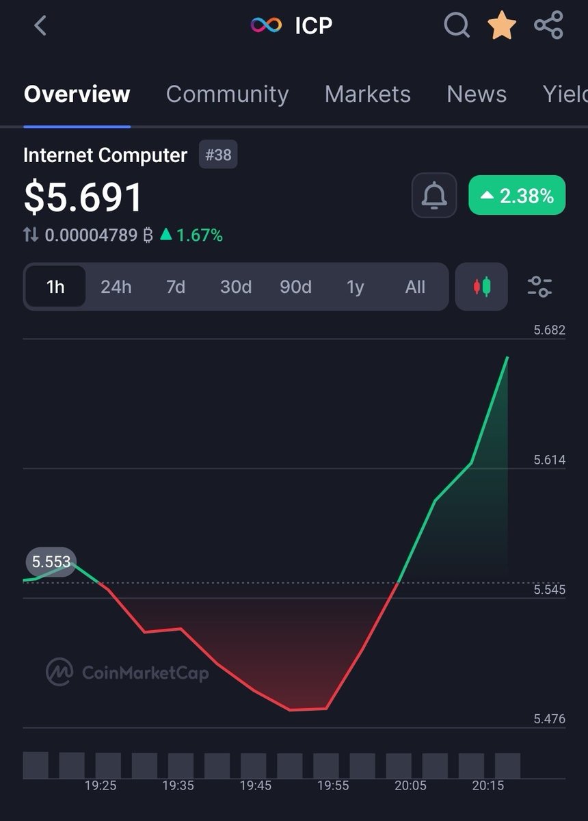This screenshot has height=821, width=588.
Task: Tap the 5.553 chart start label
Action: [51, 562]
